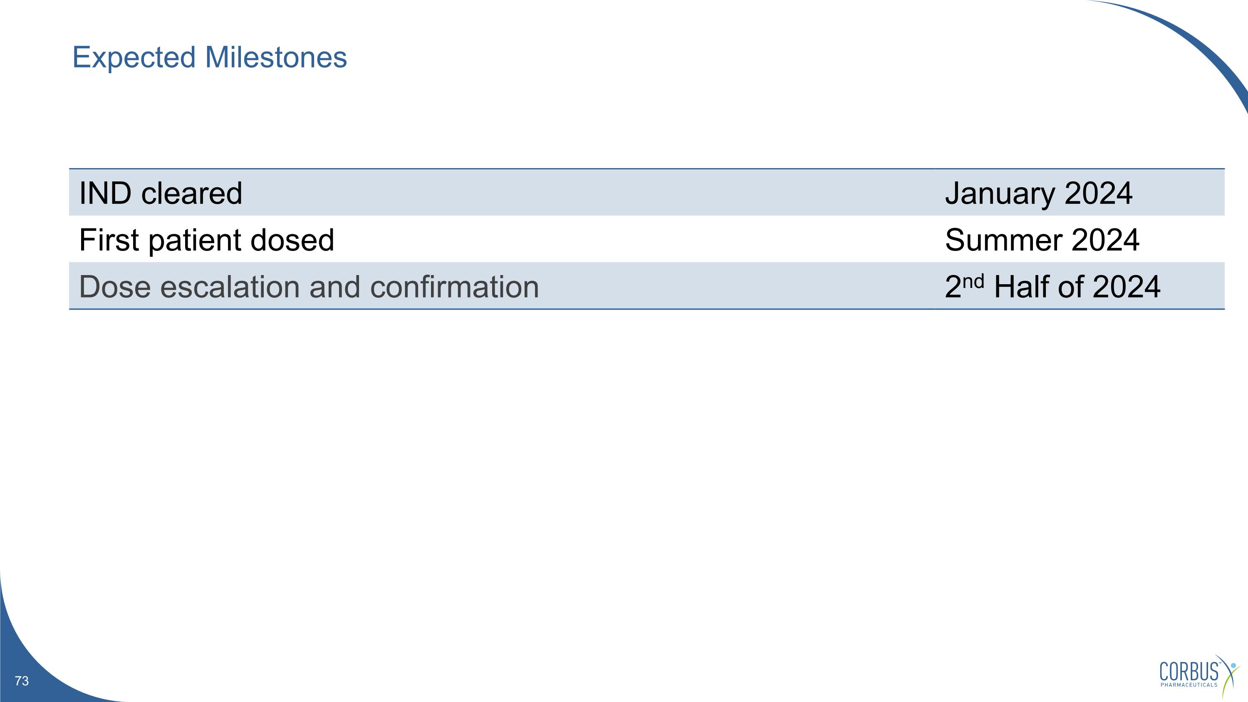Select the "Expected Milestones" slide title

pyautogui.click(x=209, y=57)
